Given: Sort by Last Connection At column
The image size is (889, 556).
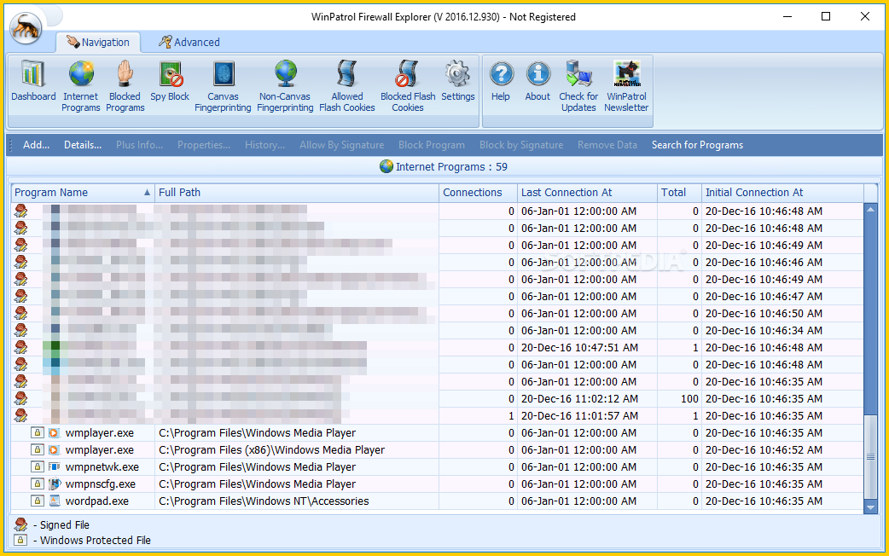Looking at the screenshot, I should click(x=587, y=193).
